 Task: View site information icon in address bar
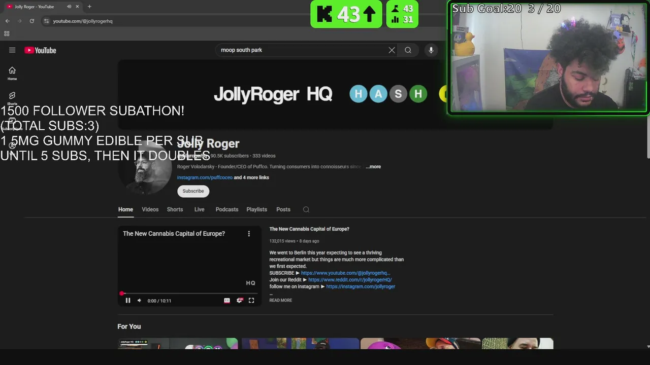tap(46, 21)
